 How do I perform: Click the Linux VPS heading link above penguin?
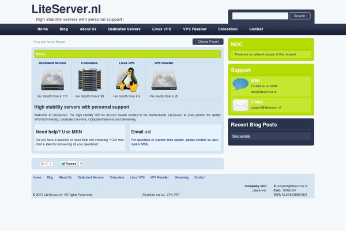coord(126,63)
